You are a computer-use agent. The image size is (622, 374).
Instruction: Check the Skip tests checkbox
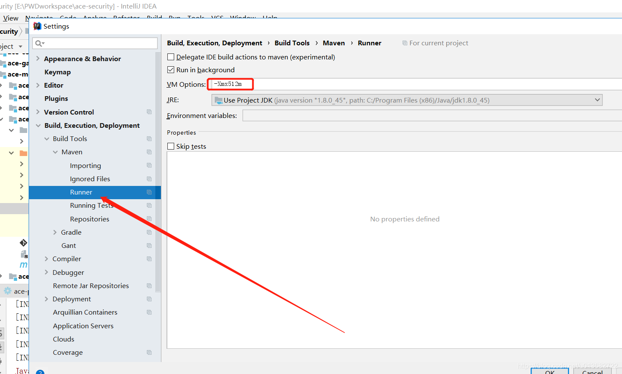pos(171,146)
